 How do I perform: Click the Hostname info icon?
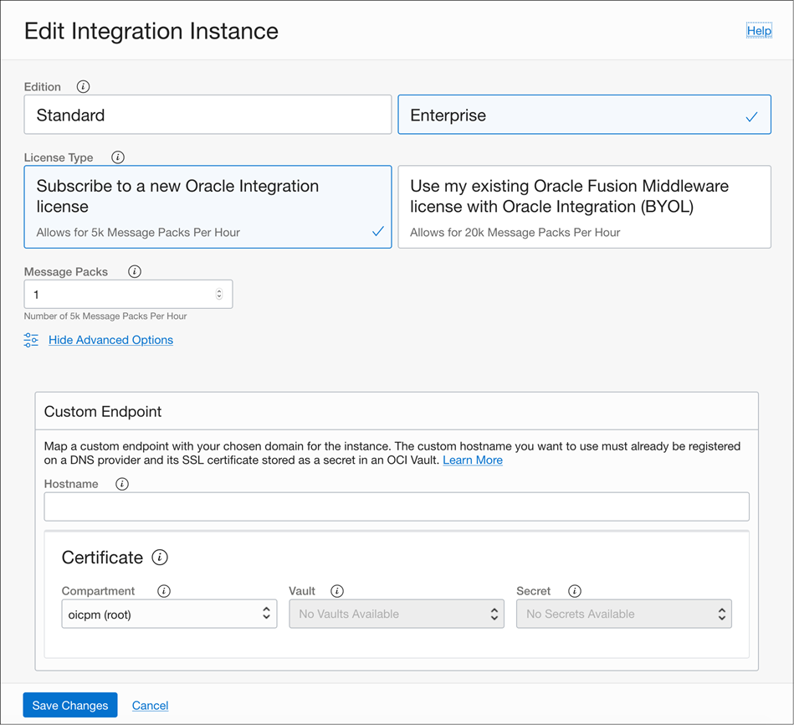point(122,484)
